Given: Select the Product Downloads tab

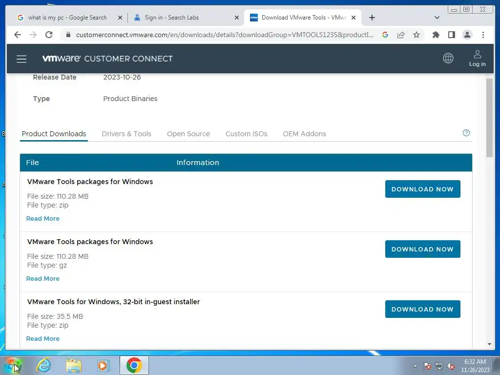Looking at the screenshot, I should (x=54, y=134).
